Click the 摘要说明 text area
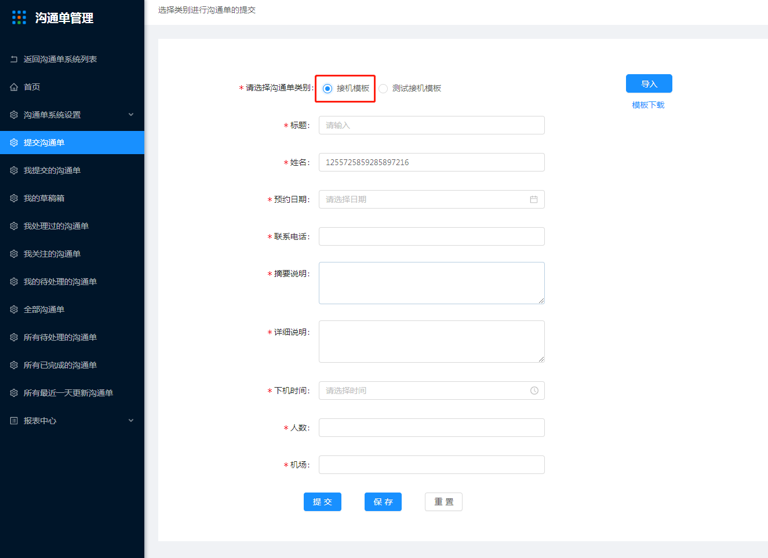Screen dimensions: 768x558 coord(432,283)
